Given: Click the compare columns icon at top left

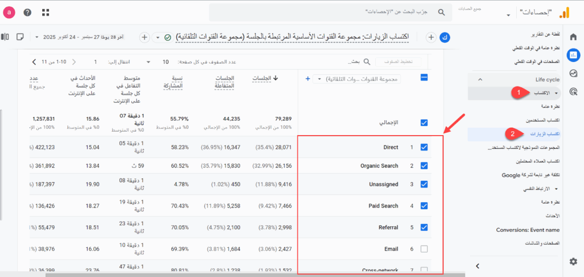Looking at the screenshot, I should (x=5, y=37).
